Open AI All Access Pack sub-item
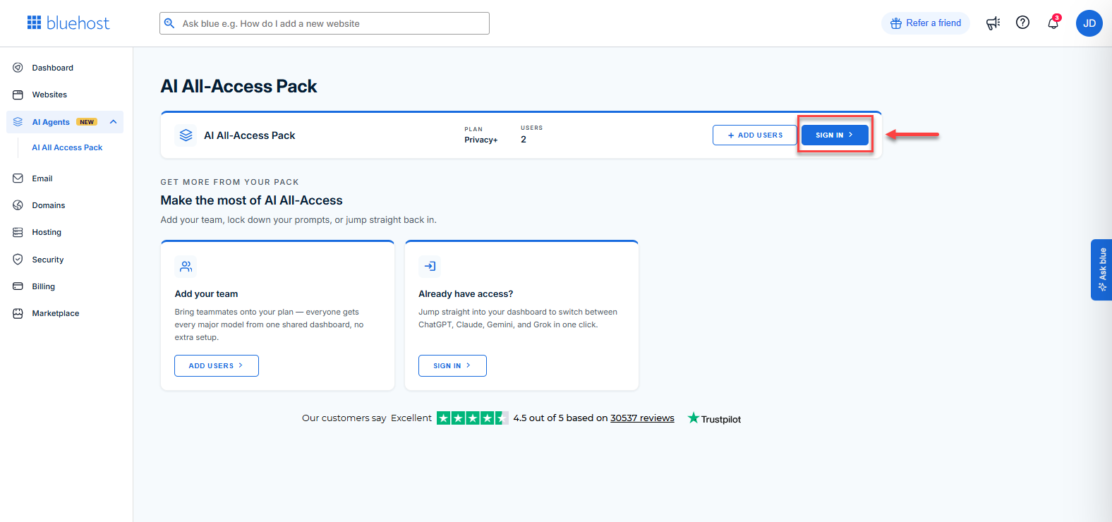Image resolution: width=1112 pixels, height=522 pixels. 67,147
